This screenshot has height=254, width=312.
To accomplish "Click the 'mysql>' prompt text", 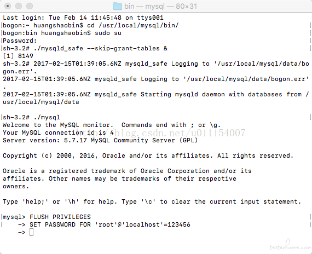I will 14,217.
